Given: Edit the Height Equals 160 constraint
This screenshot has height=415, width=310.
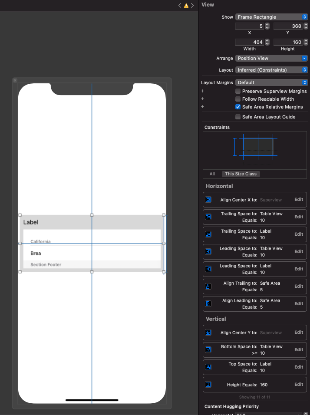Looking at the screenshot, I should click(x=299, y=384).
